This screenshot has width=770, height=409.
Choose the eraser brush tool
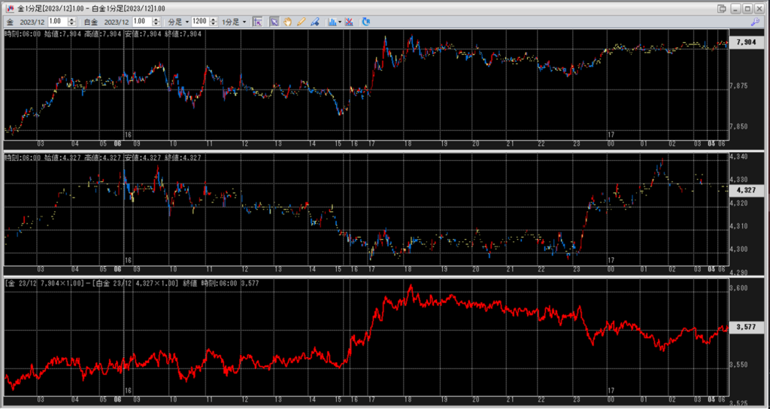(314, 22)
